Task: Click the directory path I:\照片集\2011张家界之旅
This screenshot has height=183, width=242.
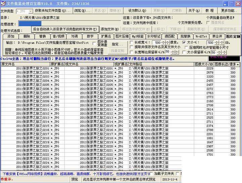Action: (40, 18)
